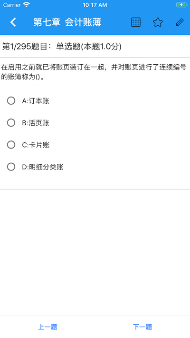Screen dimensions: 190x338
Task: Open the pencil note icon
Action: [x=180, y=22]
